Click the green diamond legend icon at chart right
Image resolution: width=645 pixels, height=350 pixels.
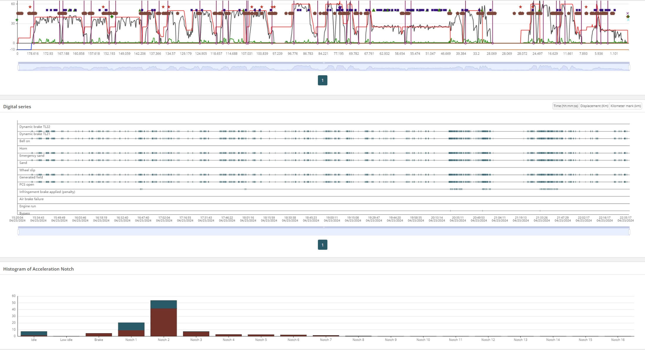tap(628, 16)
